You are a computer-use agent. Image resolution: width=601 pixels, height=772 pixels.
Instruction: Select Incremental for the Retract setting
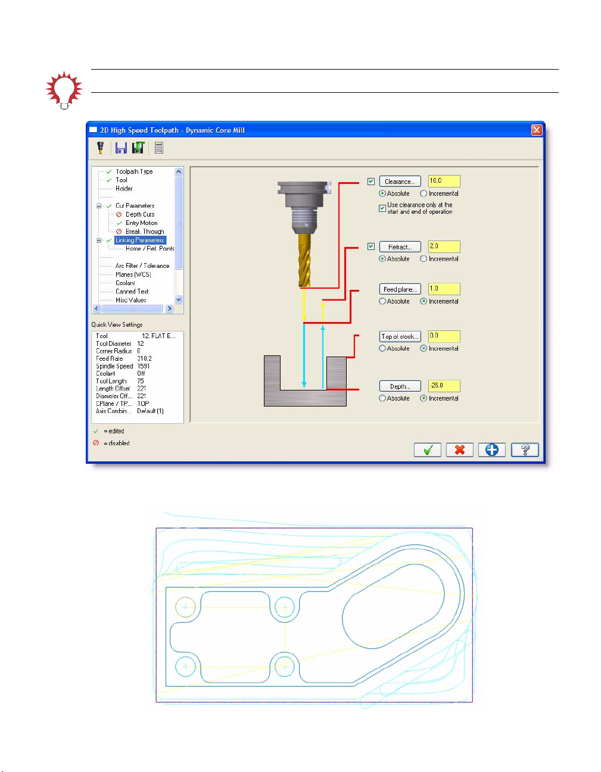tap(423, 259)
